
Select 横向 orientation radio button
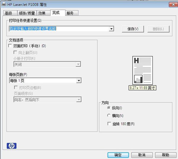tap(109, 115)
